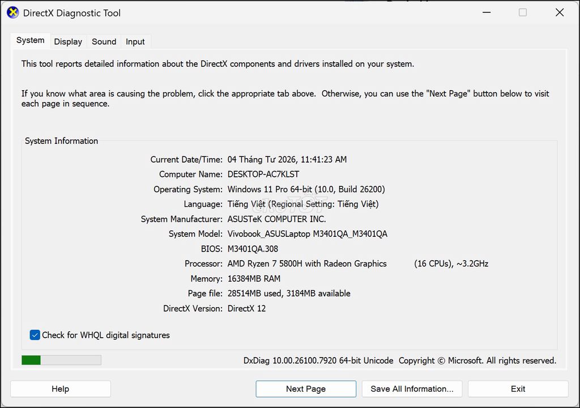Click the DirectX logo icon in title bar

pos(12,12)
